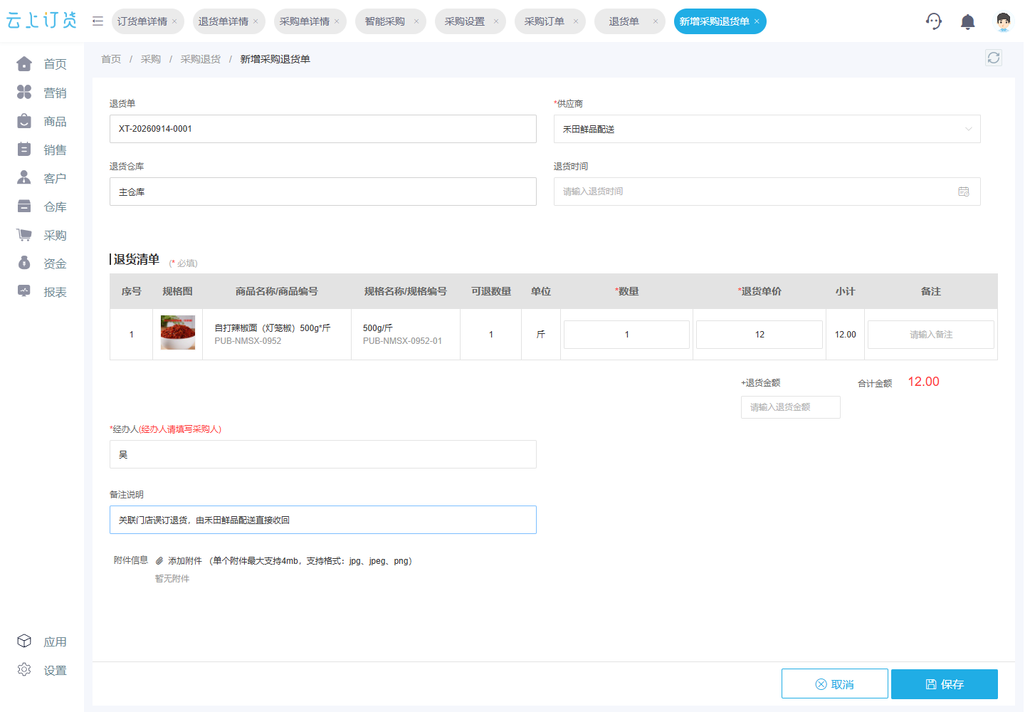Click the chili powder product thumbnail

178,333
